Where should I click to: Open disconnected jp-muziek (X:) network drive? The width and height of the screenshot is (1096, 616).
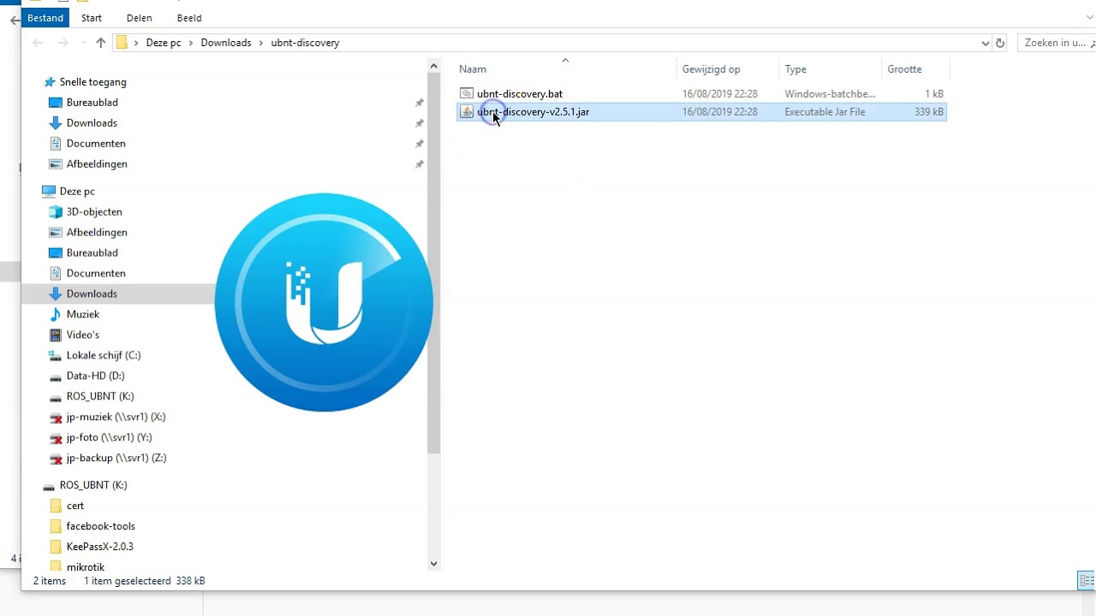[116, 418]
